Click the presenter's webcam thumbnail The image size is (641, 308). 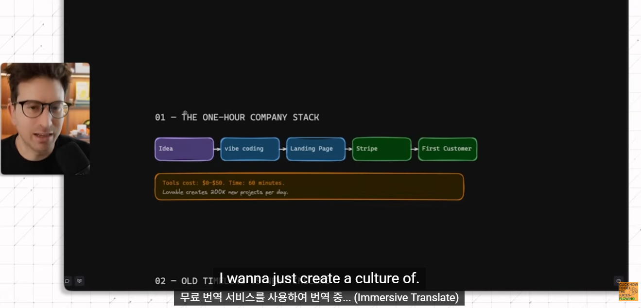(45, 119)
